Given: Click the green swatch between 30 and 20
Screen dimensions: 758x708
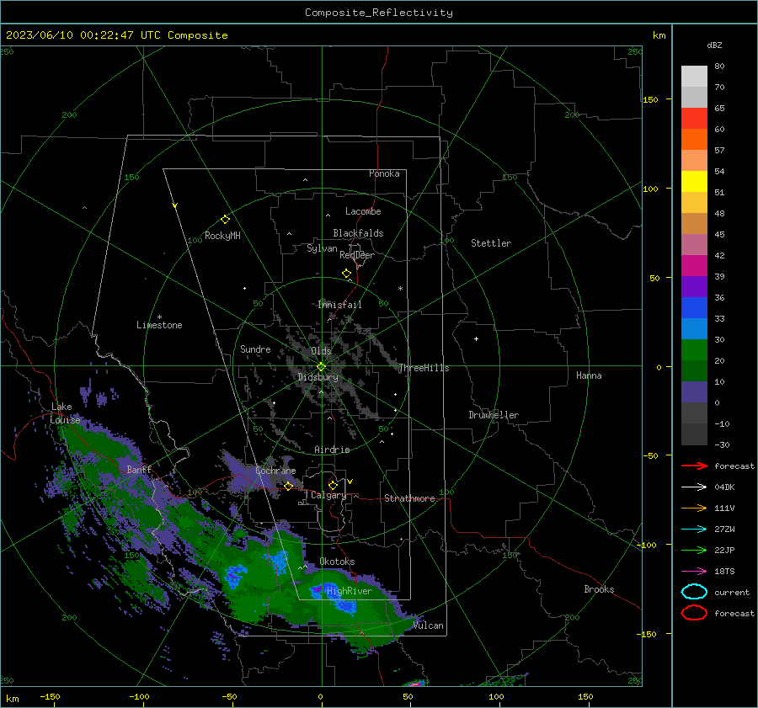Looking at the screenshot, I should tap(694, 350).
